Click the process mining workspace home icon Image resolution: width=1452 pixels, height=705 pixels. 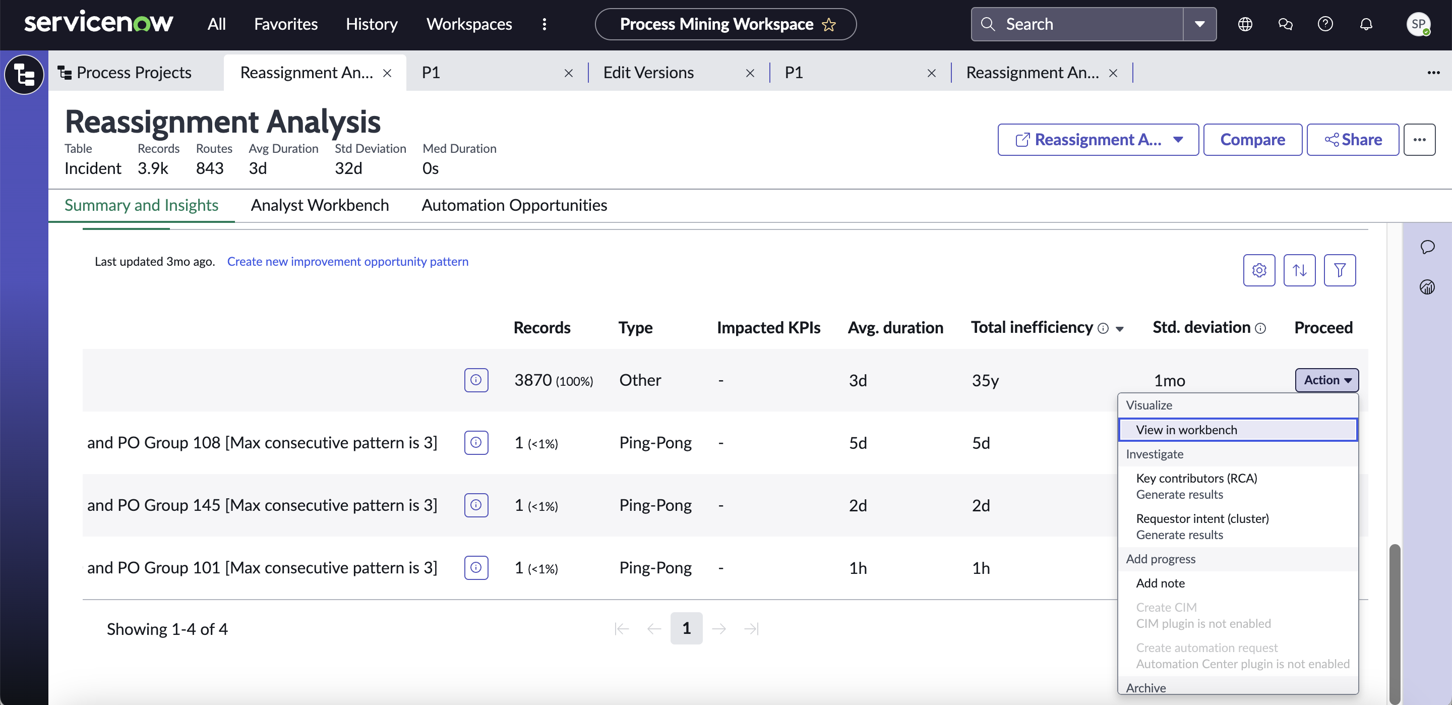24,74
